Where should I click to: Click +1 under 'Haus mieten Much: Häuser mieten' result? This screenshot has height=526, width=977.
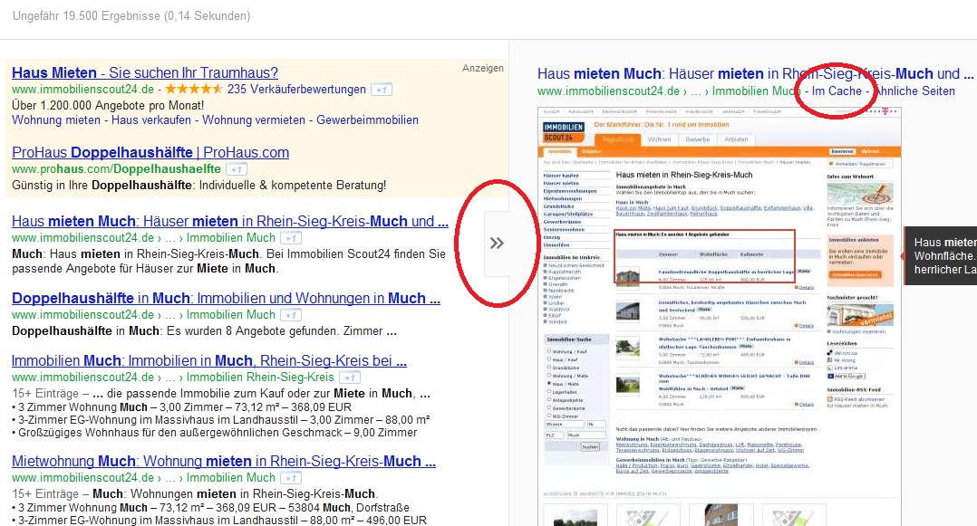(x=290, y=238)
